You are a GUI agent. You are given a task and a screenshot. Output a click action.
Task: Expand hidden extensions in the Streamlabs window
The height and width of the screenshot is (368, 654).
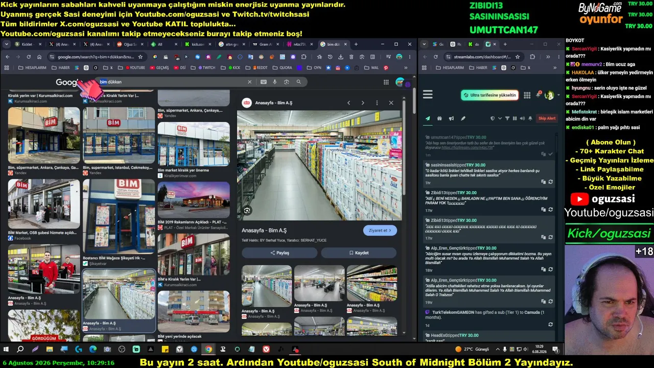pos(547,57)
